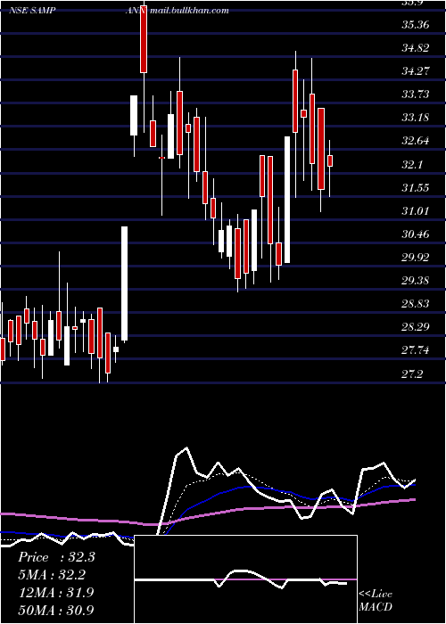Click the NSE SAMP symbol label
Screen dimensions: 446x624
32,11
